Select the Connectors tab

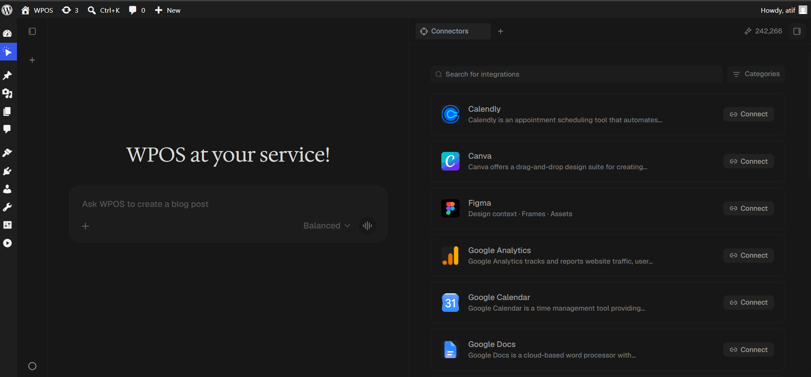click(x=453, y=31)
